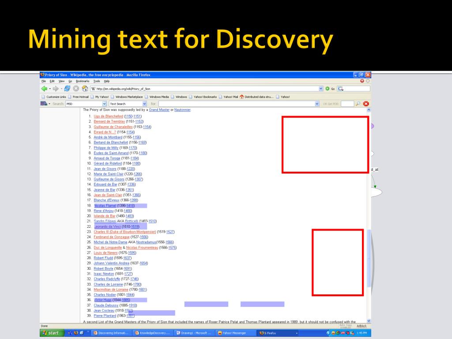Image resolution: width=452 pixels, height=339 pixels.
Task: Click the Customize Links bookmark
Action: coord(54,97)
